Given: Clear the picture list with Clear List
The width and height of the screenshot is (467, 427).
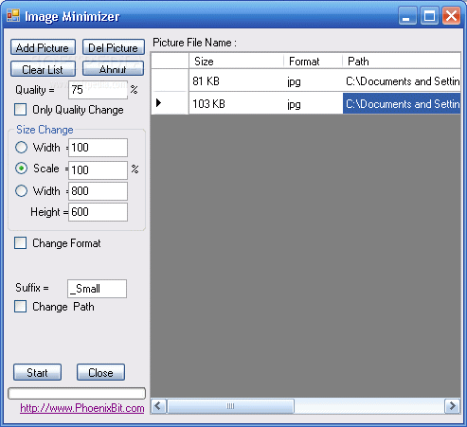Looking at the screenshot, I should pos(43,69).
